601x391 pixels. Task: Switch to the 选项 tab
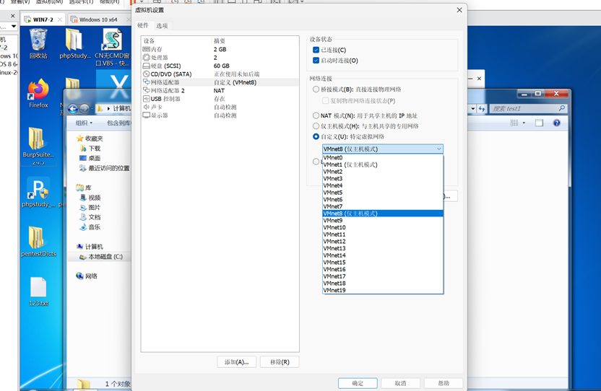(x=162, y=26)
